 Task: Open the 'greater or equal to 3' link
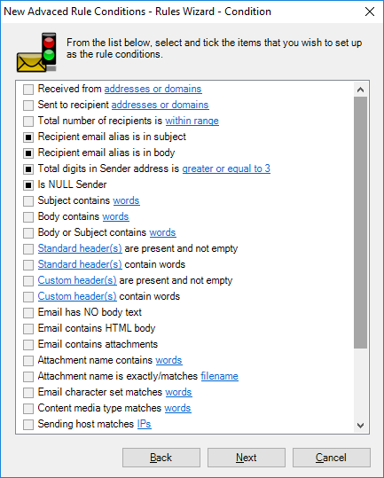pyautogui.click(x=226, y=168)
